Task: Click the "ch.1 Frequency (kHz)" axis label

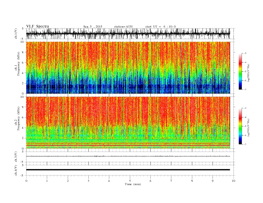Action: click(17, 64)
